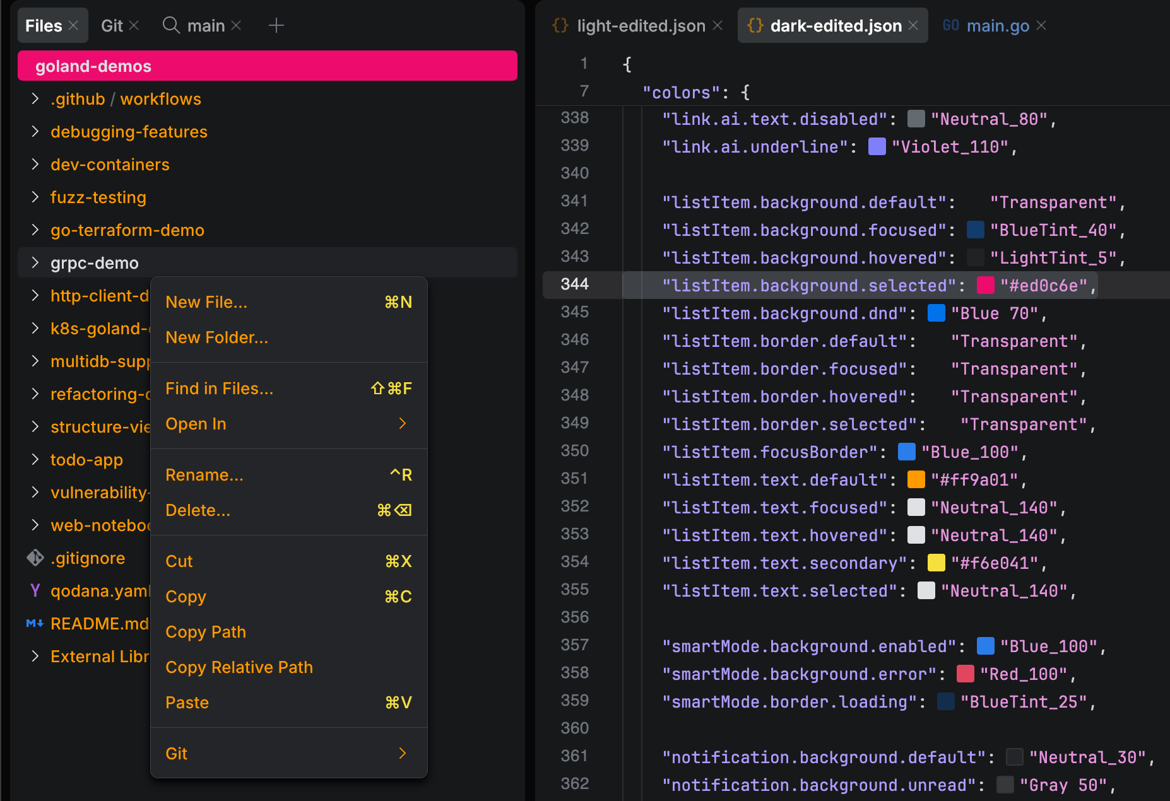Open the Git submenu in the context menu
1170x801 pixels.
point(176,753)
